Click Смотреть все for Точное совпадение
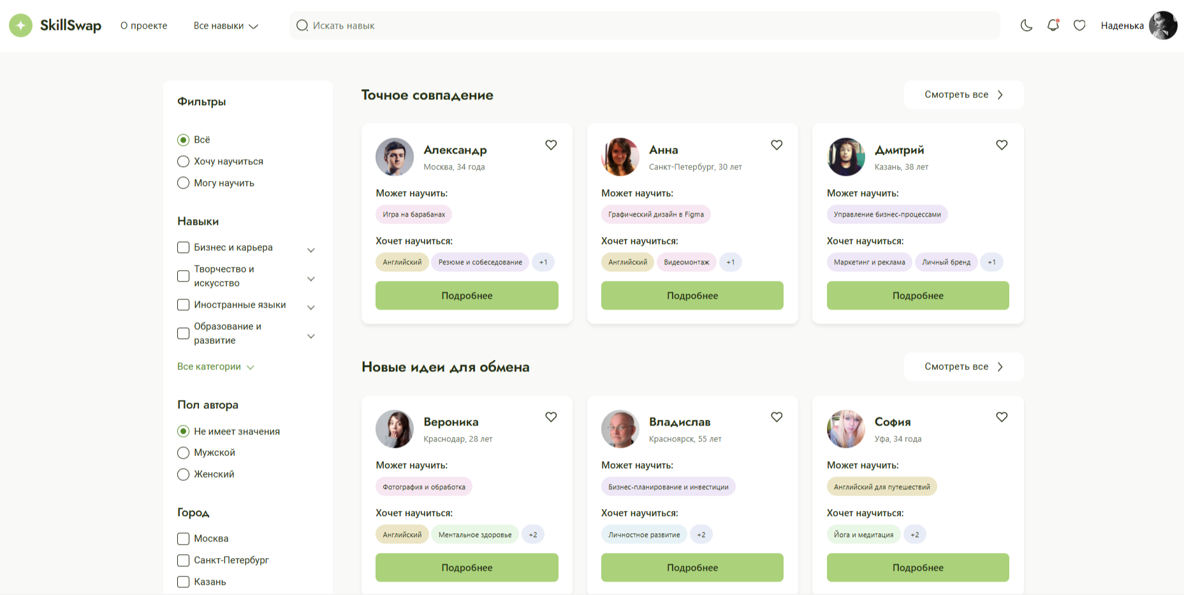Screen dimensions: 1184x595 pos(963,94)
